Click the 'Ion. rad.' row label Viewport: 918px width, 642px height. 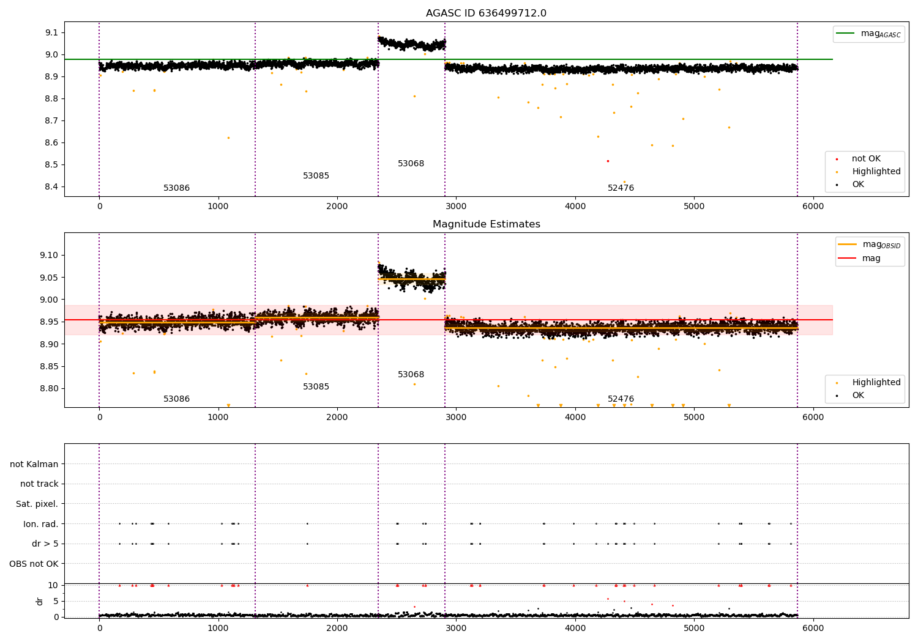point(41,525)
